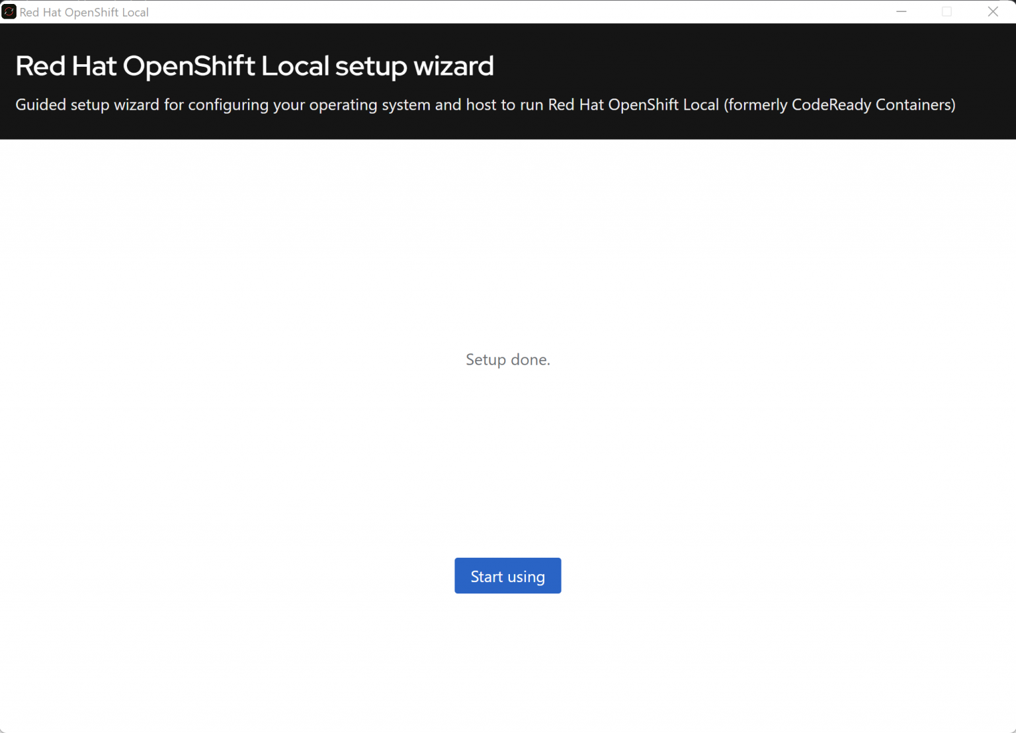Image resolution: width=1016 pixels, height=733 pixels.
Task: Click the word "setup" in the large heading
Action: click(371, 66)
